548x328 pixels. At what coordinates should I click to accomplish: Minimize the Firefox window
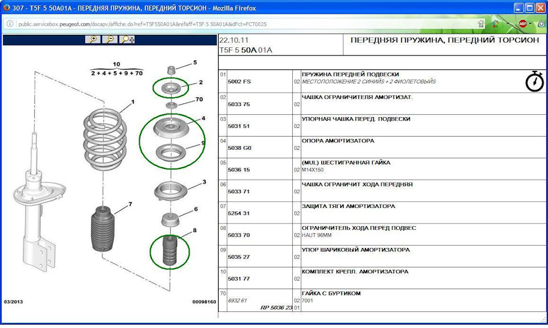click(x=519, y=7)
